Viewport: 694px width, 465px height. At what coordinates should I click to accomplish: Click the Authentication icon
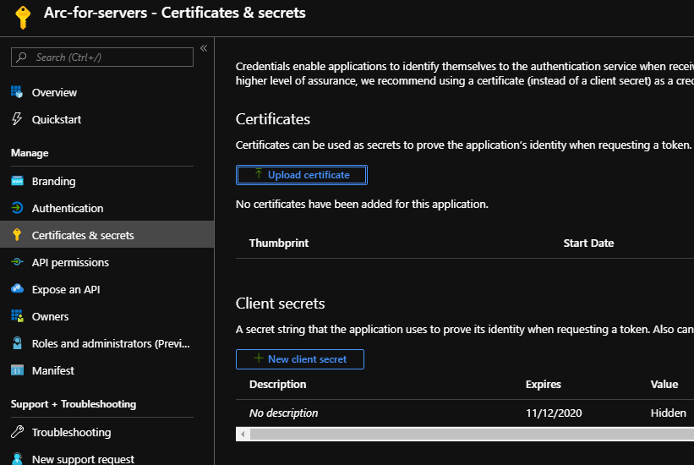pos(17,208)
